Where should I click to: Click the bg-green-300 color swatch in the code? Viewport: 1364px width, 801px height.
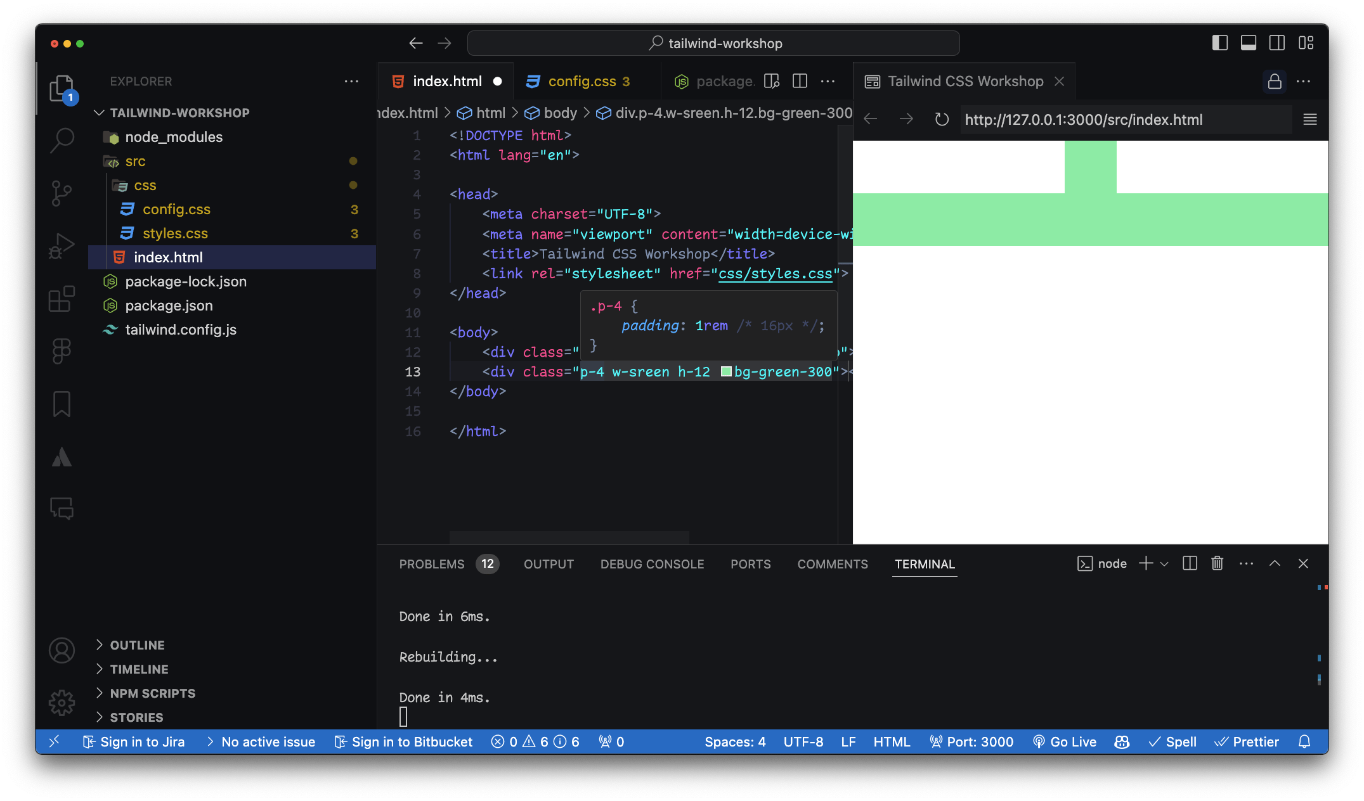click(726, 371)
